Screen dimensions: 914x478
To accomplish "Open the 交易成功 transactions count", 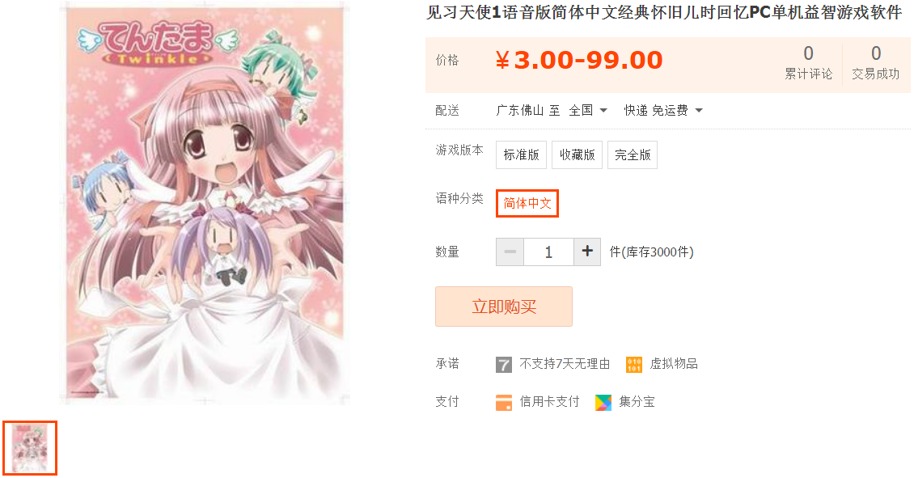I will 875,62.
